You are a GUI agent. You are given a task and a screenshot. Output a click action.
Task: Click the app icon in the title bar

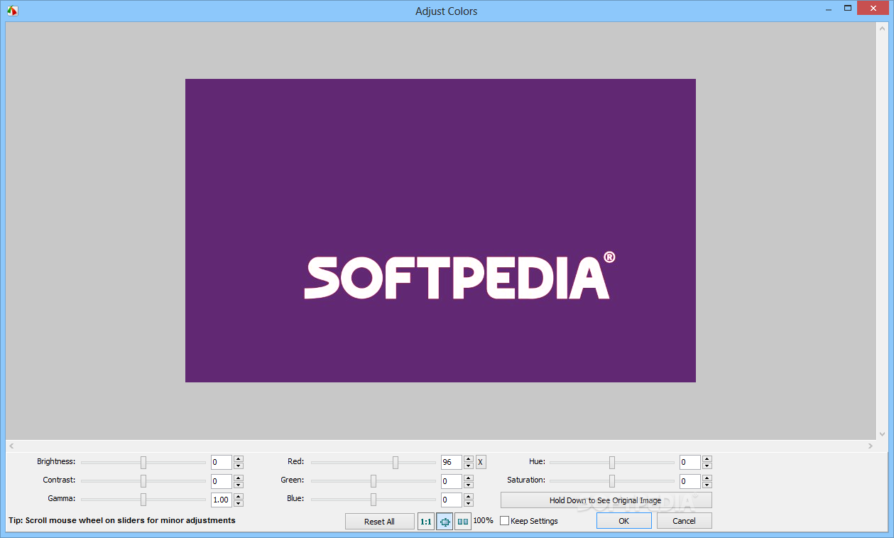tap(12, 11)
